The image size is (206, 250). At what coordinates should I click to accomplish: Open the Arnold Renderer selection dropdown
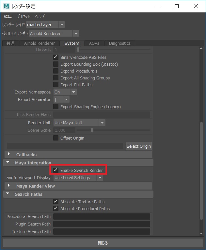coord(54,33)
